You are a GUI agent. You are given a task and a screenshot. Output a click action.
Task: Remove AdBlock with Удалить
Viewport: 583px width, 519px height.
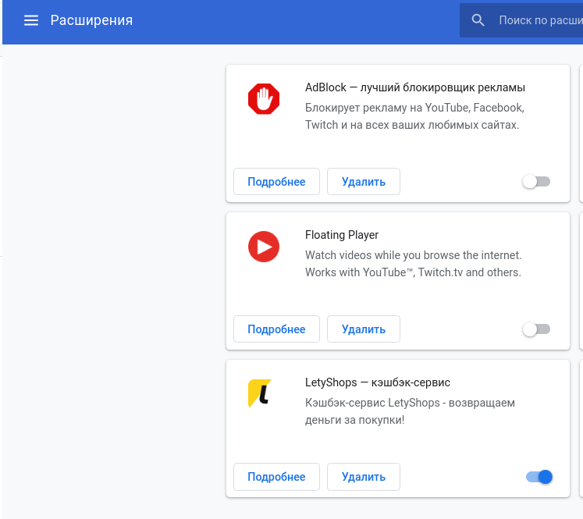(x=364, y=181)
